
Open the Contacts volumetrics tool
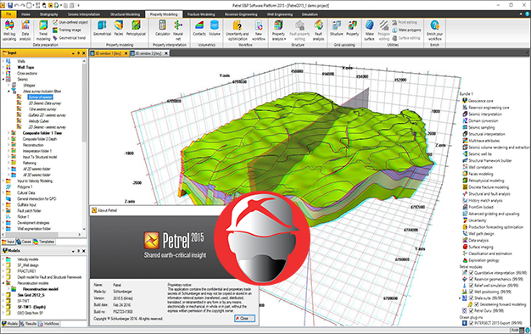click(x=199, y=28)
